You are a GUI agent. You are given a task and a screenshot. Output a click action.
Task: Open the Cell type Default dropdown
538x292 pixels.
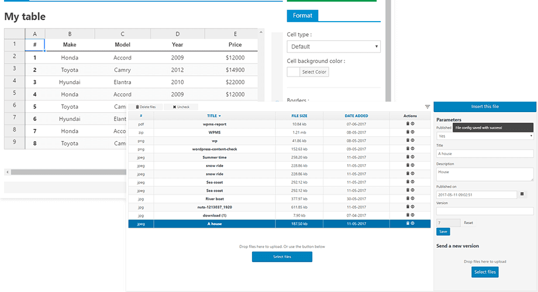pyautogui.click(x=333, y=47)
